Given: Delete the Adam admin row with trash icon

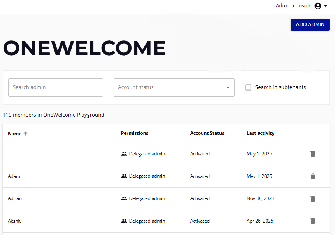Looking at the screenshot, I should tap(313, 176).
